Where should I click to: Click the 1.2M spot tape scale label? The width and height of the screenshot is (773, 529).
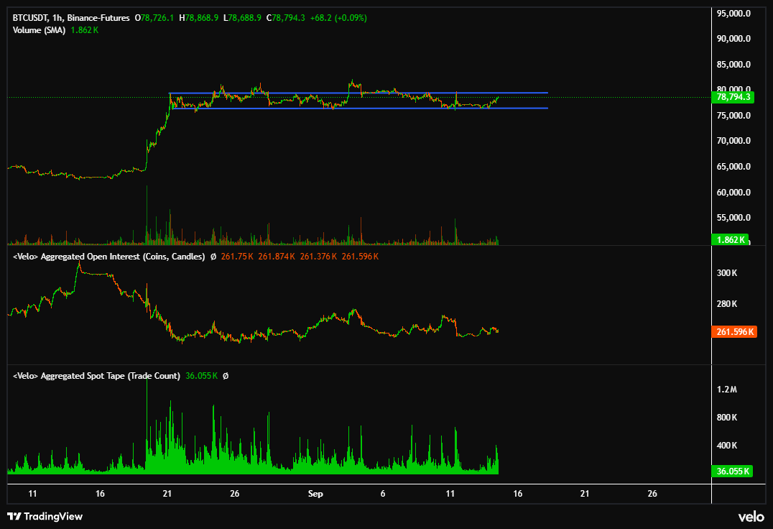pos(726,390)
